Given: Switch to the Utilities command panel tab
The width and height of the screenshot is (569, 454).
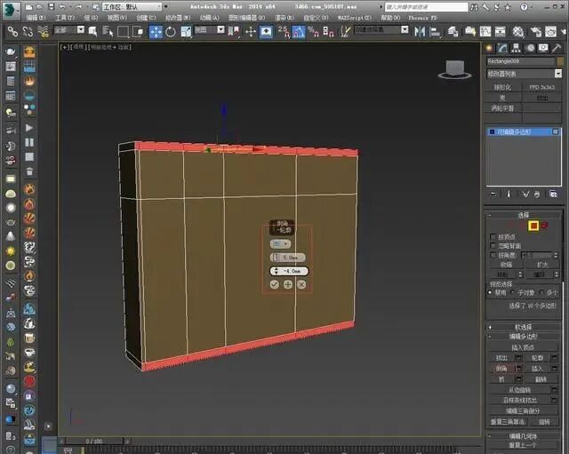Looking at the screenshot, I should pos(557,48).
